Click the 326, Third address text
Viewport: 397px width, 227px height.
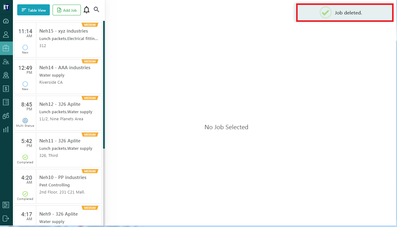tap(49, 156)
